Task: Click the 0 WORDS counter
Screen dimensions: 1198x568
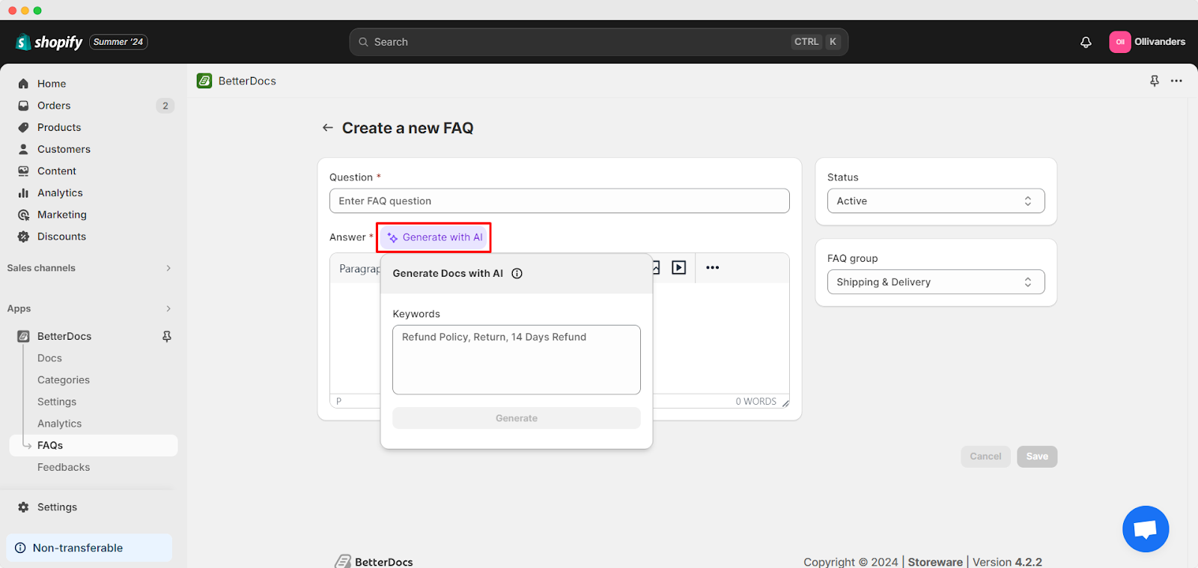Action: (x=755, y=402)
